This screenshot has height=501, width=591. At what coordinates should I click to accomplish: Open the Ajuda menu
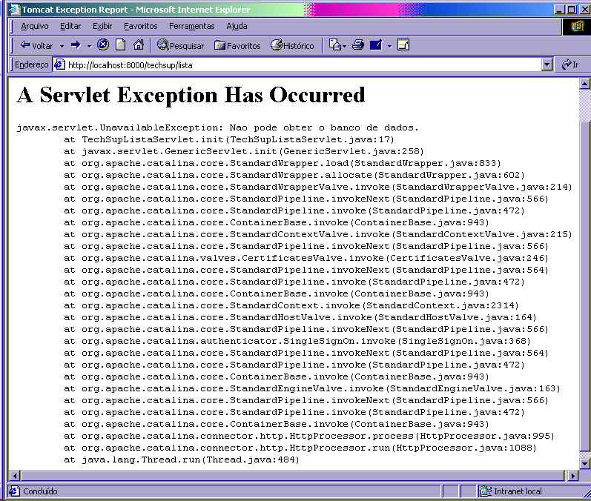click(x=237, y=26)
